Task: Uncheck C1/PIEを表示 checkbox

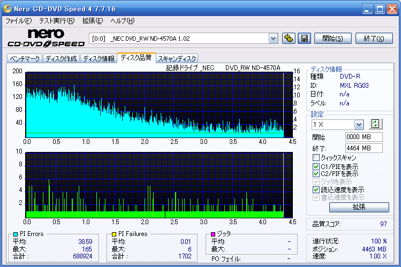Action: pos(316,166)
